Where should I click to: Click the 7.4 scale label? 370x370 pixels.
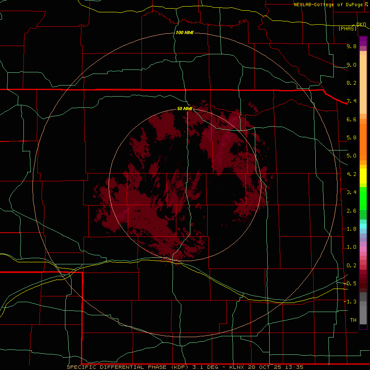(x=351, y=101)
